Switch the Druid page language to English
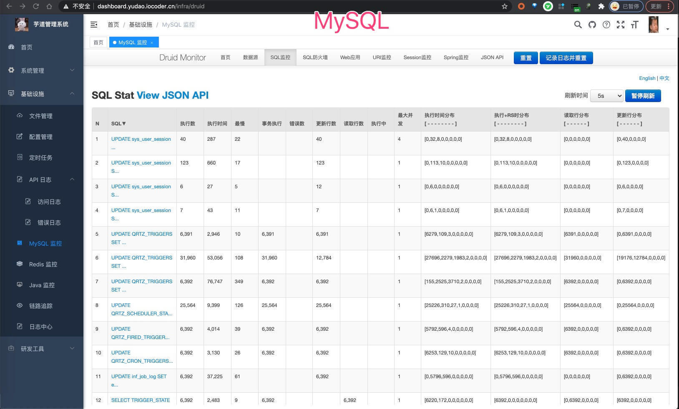679x409 pixels. (647, 78)
